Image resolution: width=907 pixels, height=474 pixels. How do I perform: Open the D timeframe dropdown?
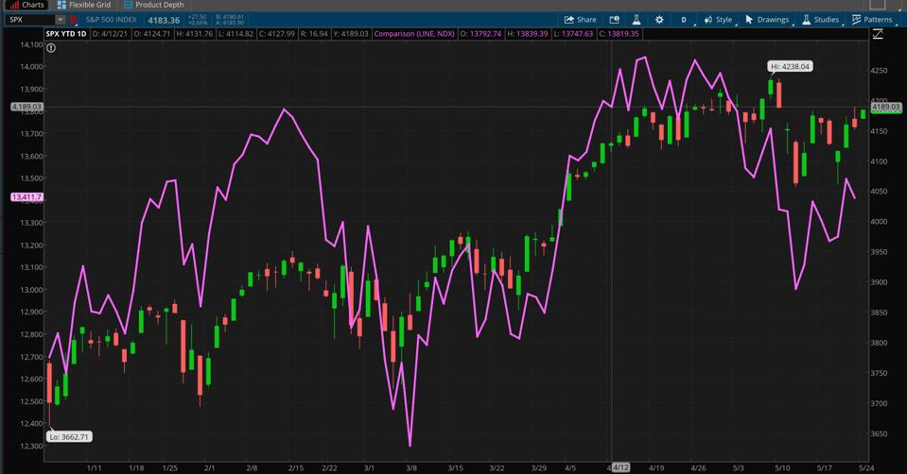click(x=686, y=19)
